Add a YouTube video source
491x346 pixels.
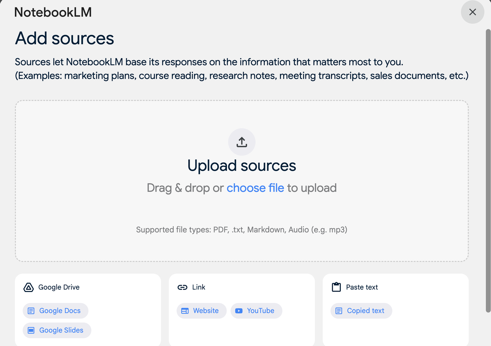256,311
